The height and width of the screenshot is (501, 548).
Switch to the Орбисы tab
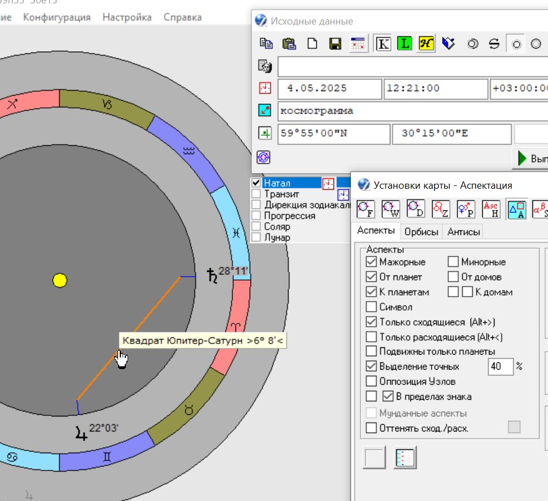[x=421, y=232]
